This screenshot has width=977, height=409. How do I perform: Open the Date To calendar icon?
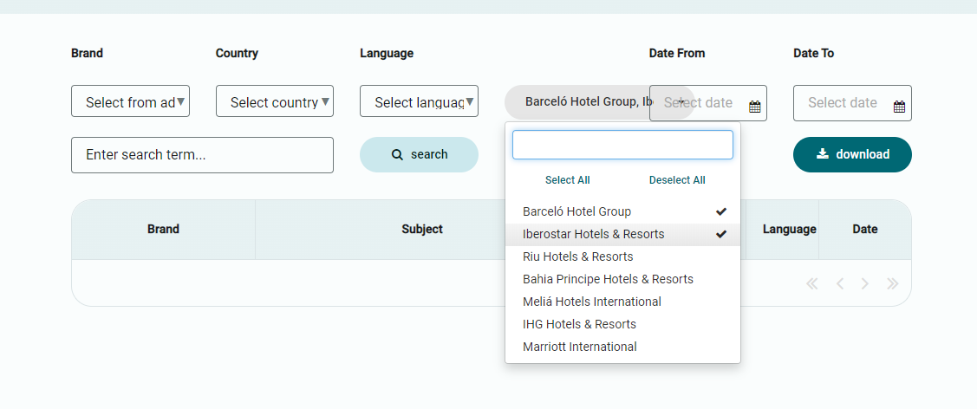(x=899, y=107)
